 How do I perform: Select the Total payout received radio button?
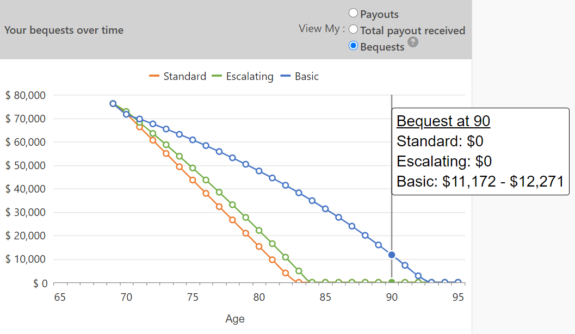click(354, 30)
